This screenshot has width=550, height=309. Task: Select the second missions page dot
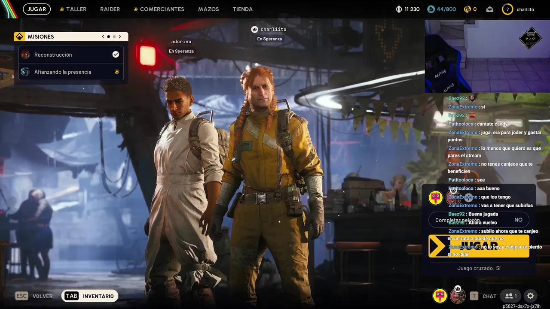pos(114,36)
